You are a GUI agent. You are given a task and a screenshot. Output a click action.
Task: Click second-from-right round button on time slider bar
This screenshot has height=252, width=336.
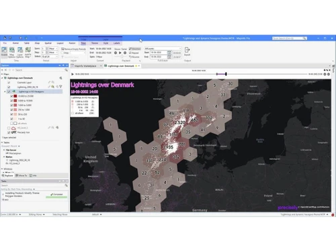(325, 74)
